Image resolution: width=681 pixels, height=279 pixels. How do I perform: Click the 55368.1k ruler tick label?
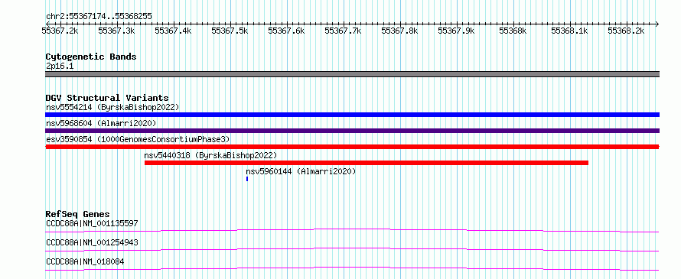coord(569,31)
